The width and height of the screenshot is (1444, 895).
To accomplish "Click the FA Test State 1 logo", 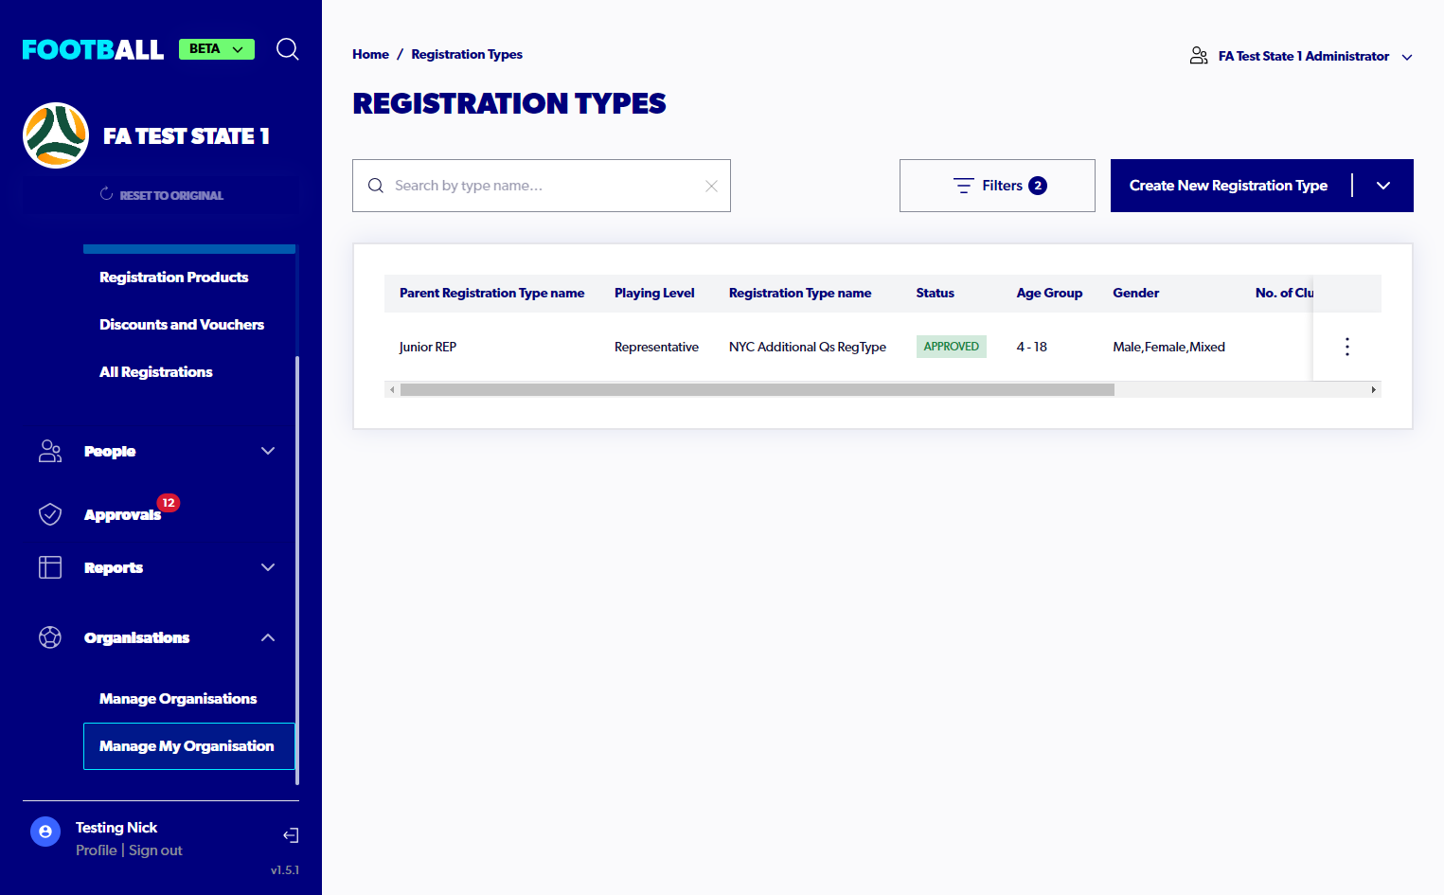I will [x=56, y=135].
